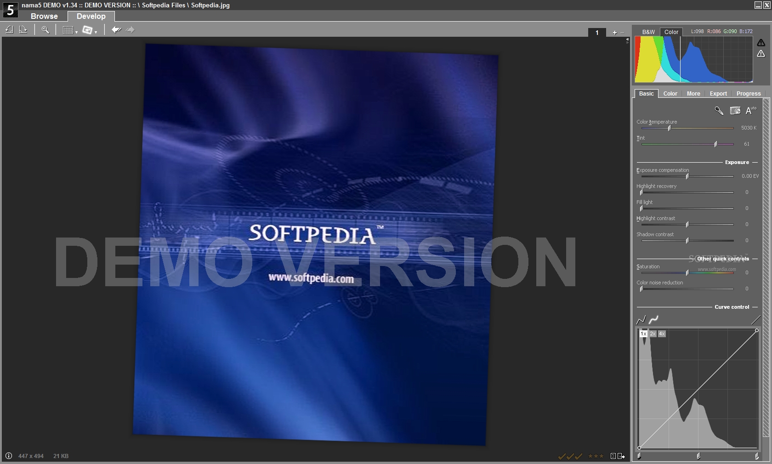Remove version with the minus button
Viewport: 772px width, 464px height.
(x=622, y=33)
